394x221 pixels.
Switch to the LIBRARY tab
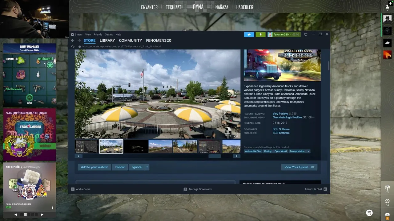pyautogui.click(x=107, y=41)
